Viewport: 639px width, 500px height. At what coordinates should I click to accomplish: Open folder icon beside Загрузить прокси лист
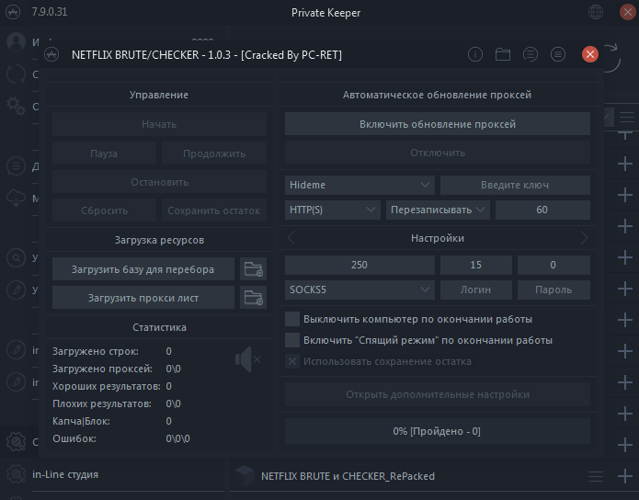253,298
